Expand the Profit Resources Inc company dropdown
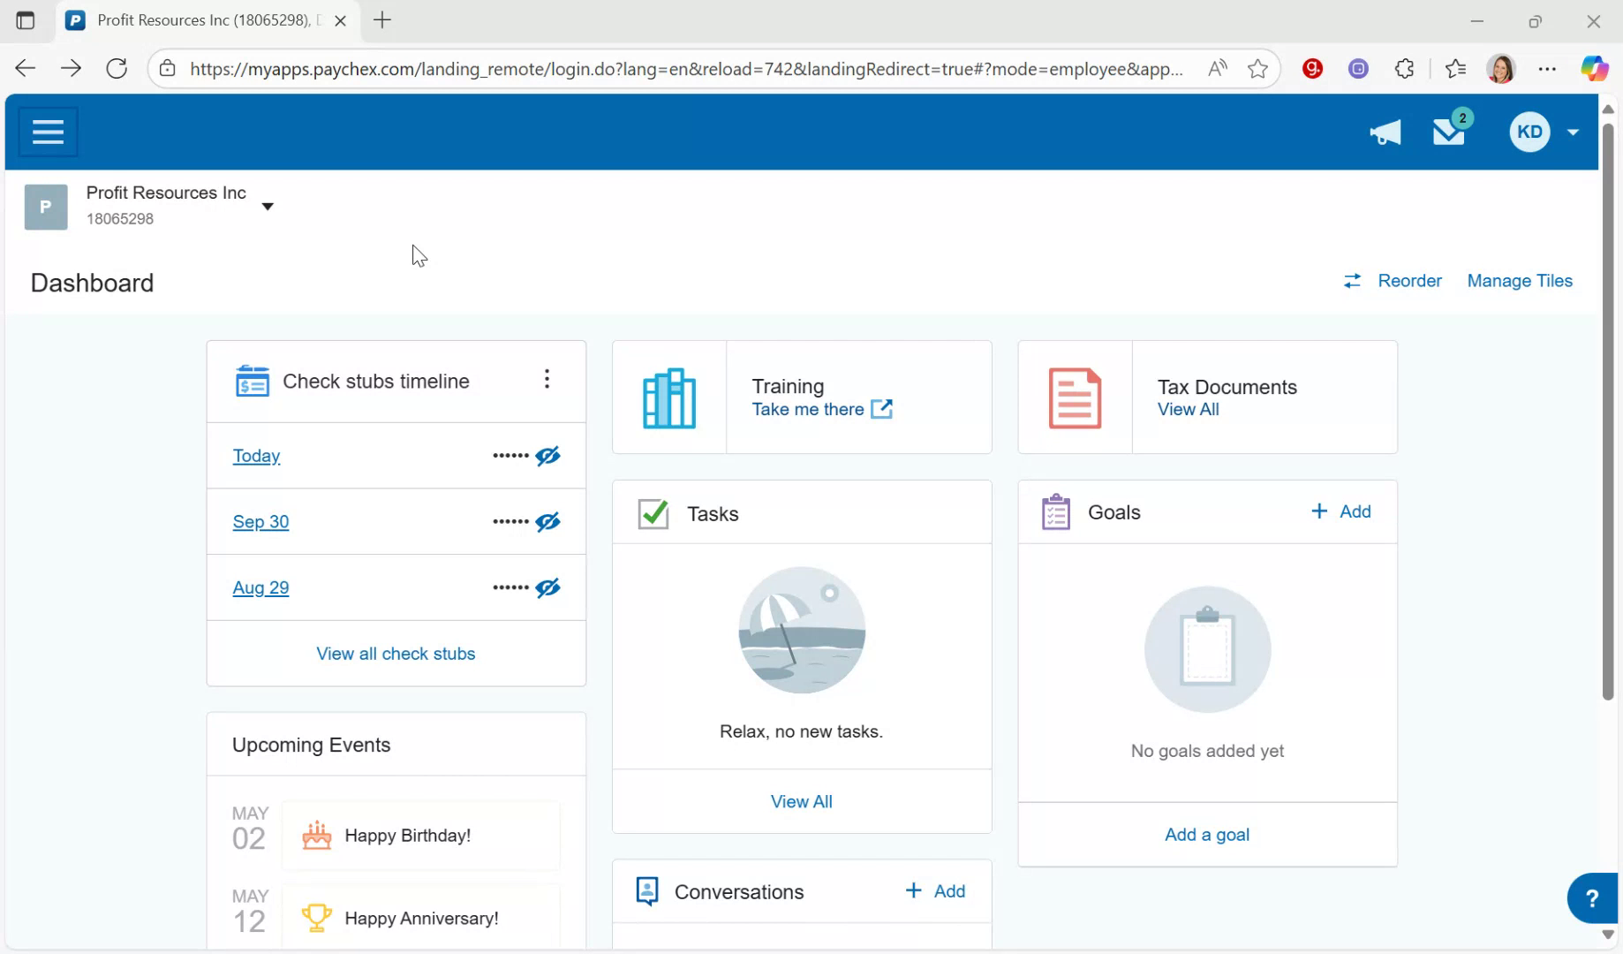 (268, 205)
